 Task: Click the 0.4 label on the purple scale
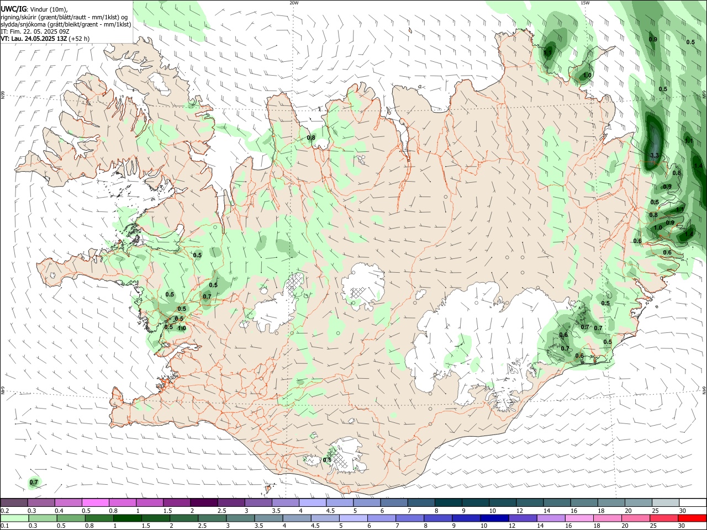59,511
